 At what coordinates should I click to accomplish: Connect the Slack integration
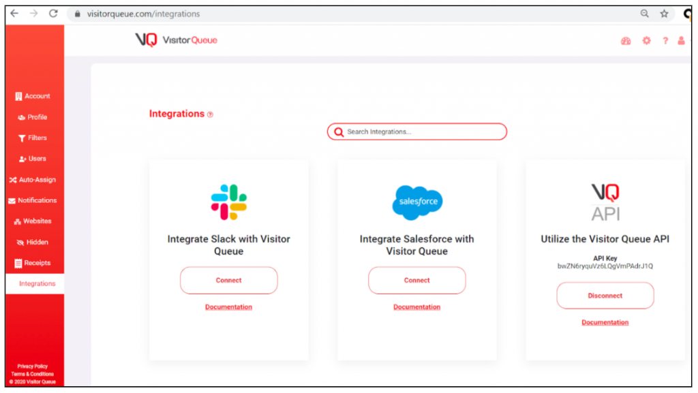click(229, 281)
